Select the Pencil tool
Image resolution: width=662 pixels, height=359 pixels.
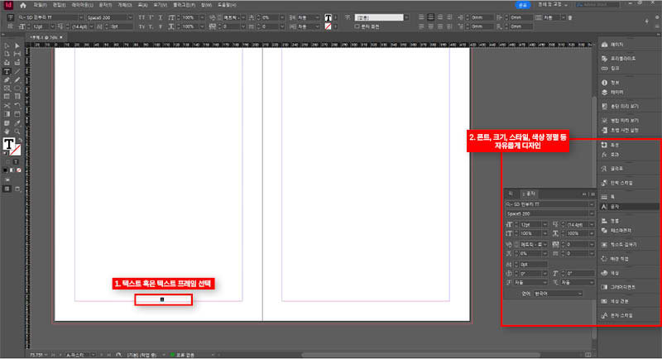click(x=17, y=79)
